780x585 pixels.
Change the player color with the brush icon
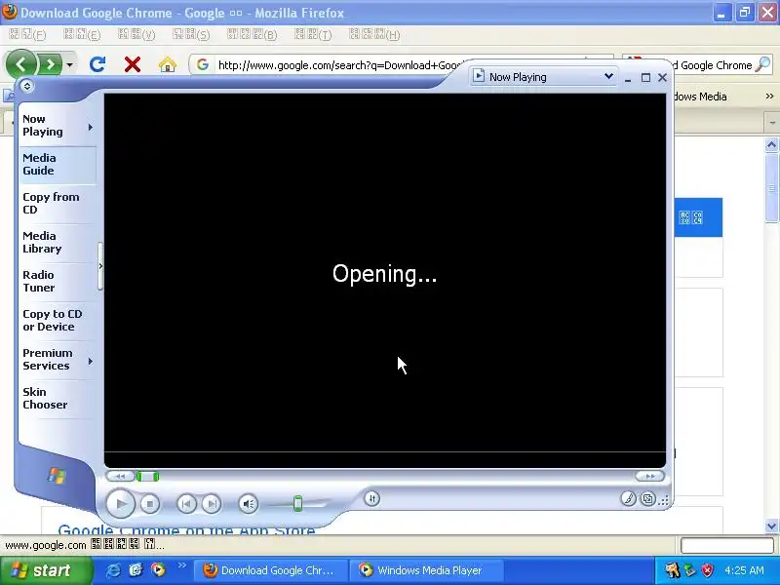tap(628, 498)
